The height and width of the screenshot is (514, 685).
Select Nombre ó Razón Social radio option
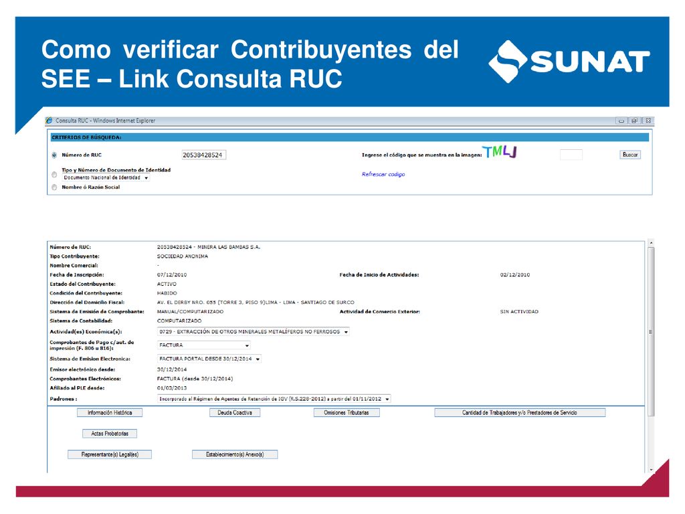click(54, 187)
